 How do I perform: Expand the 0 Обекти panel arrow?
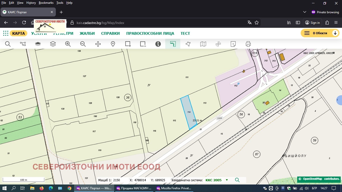[x=335, y=33]
